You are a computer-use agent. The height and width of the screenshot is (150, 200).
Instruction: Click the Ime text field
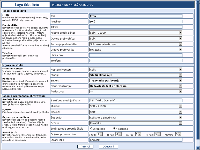coord(135,16)
